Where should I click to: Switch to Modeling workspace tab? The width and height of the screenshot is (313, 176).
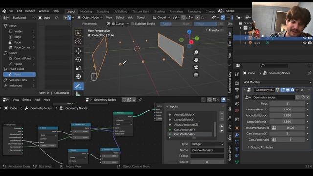click(86, 11)
